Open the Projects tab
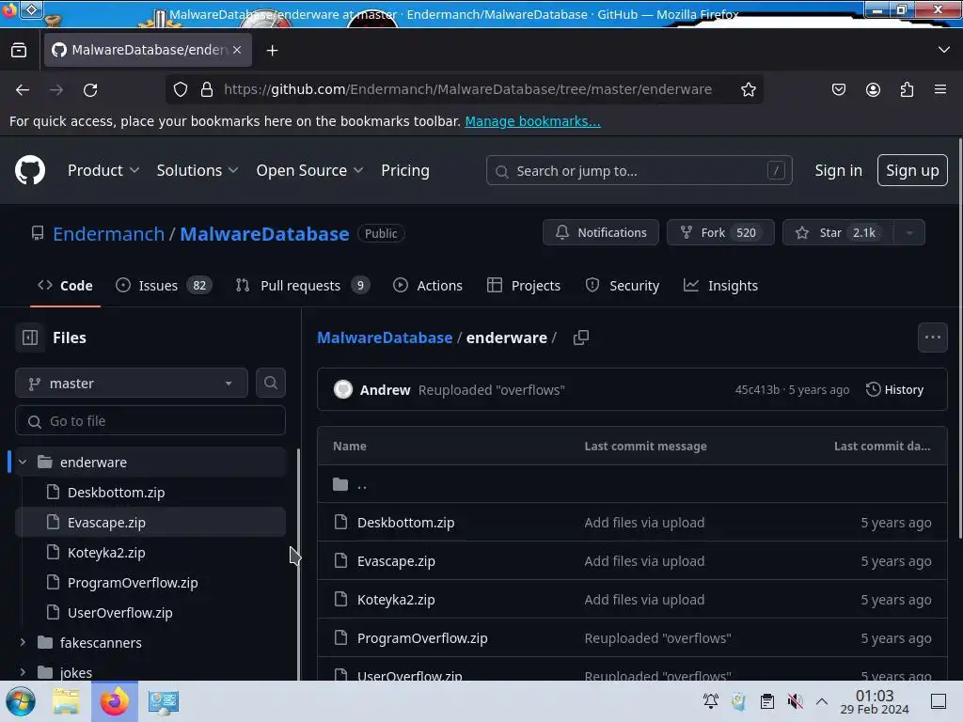963x722 pixels. (524, 286)
